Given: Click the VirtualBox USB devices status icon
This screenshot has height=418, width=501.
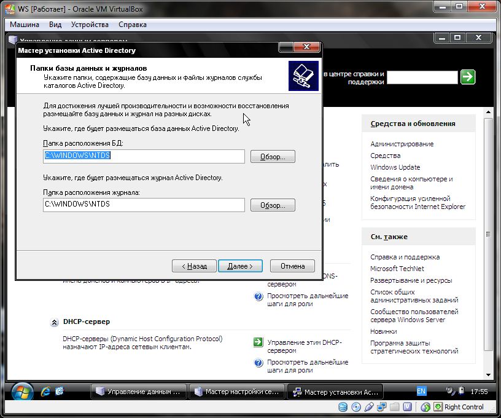Looking at the screenshot, I should [x=369, y=407].
